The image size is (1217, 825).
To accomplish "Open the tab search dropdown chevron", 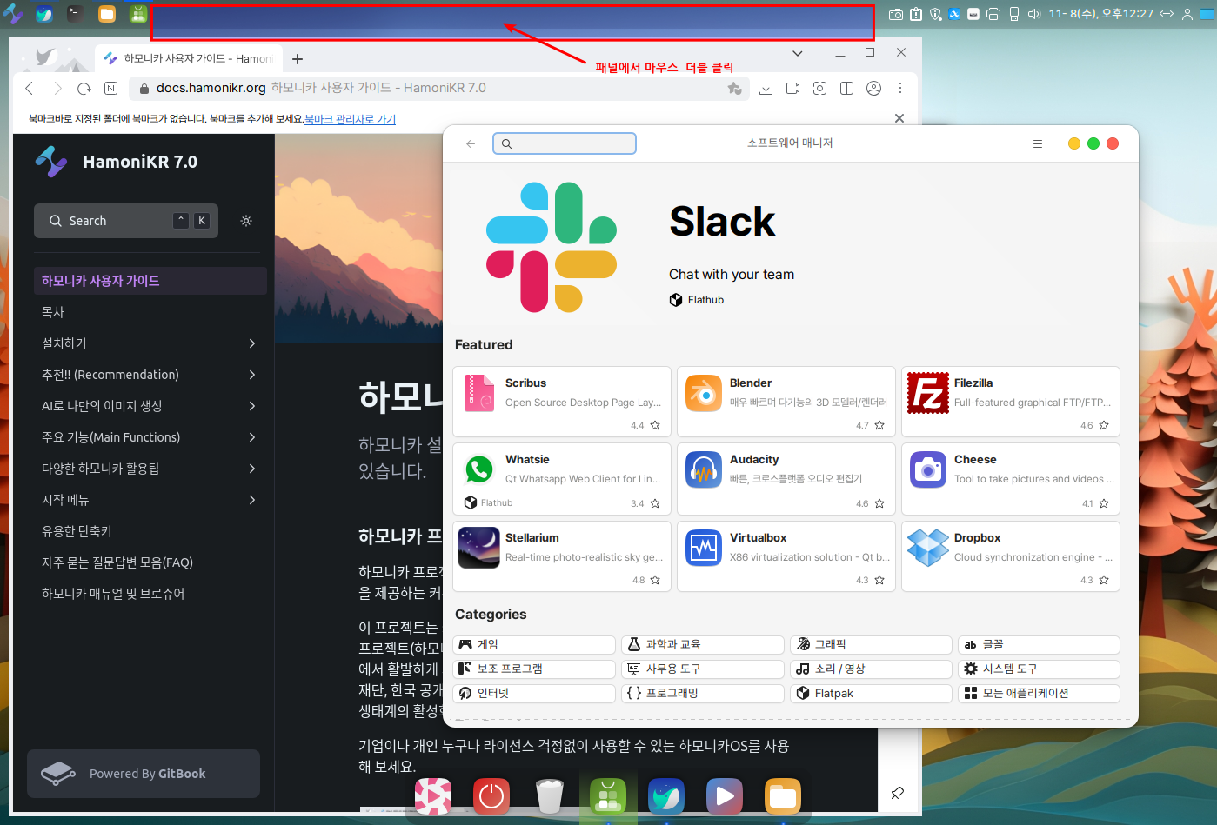I will point(798,53).
